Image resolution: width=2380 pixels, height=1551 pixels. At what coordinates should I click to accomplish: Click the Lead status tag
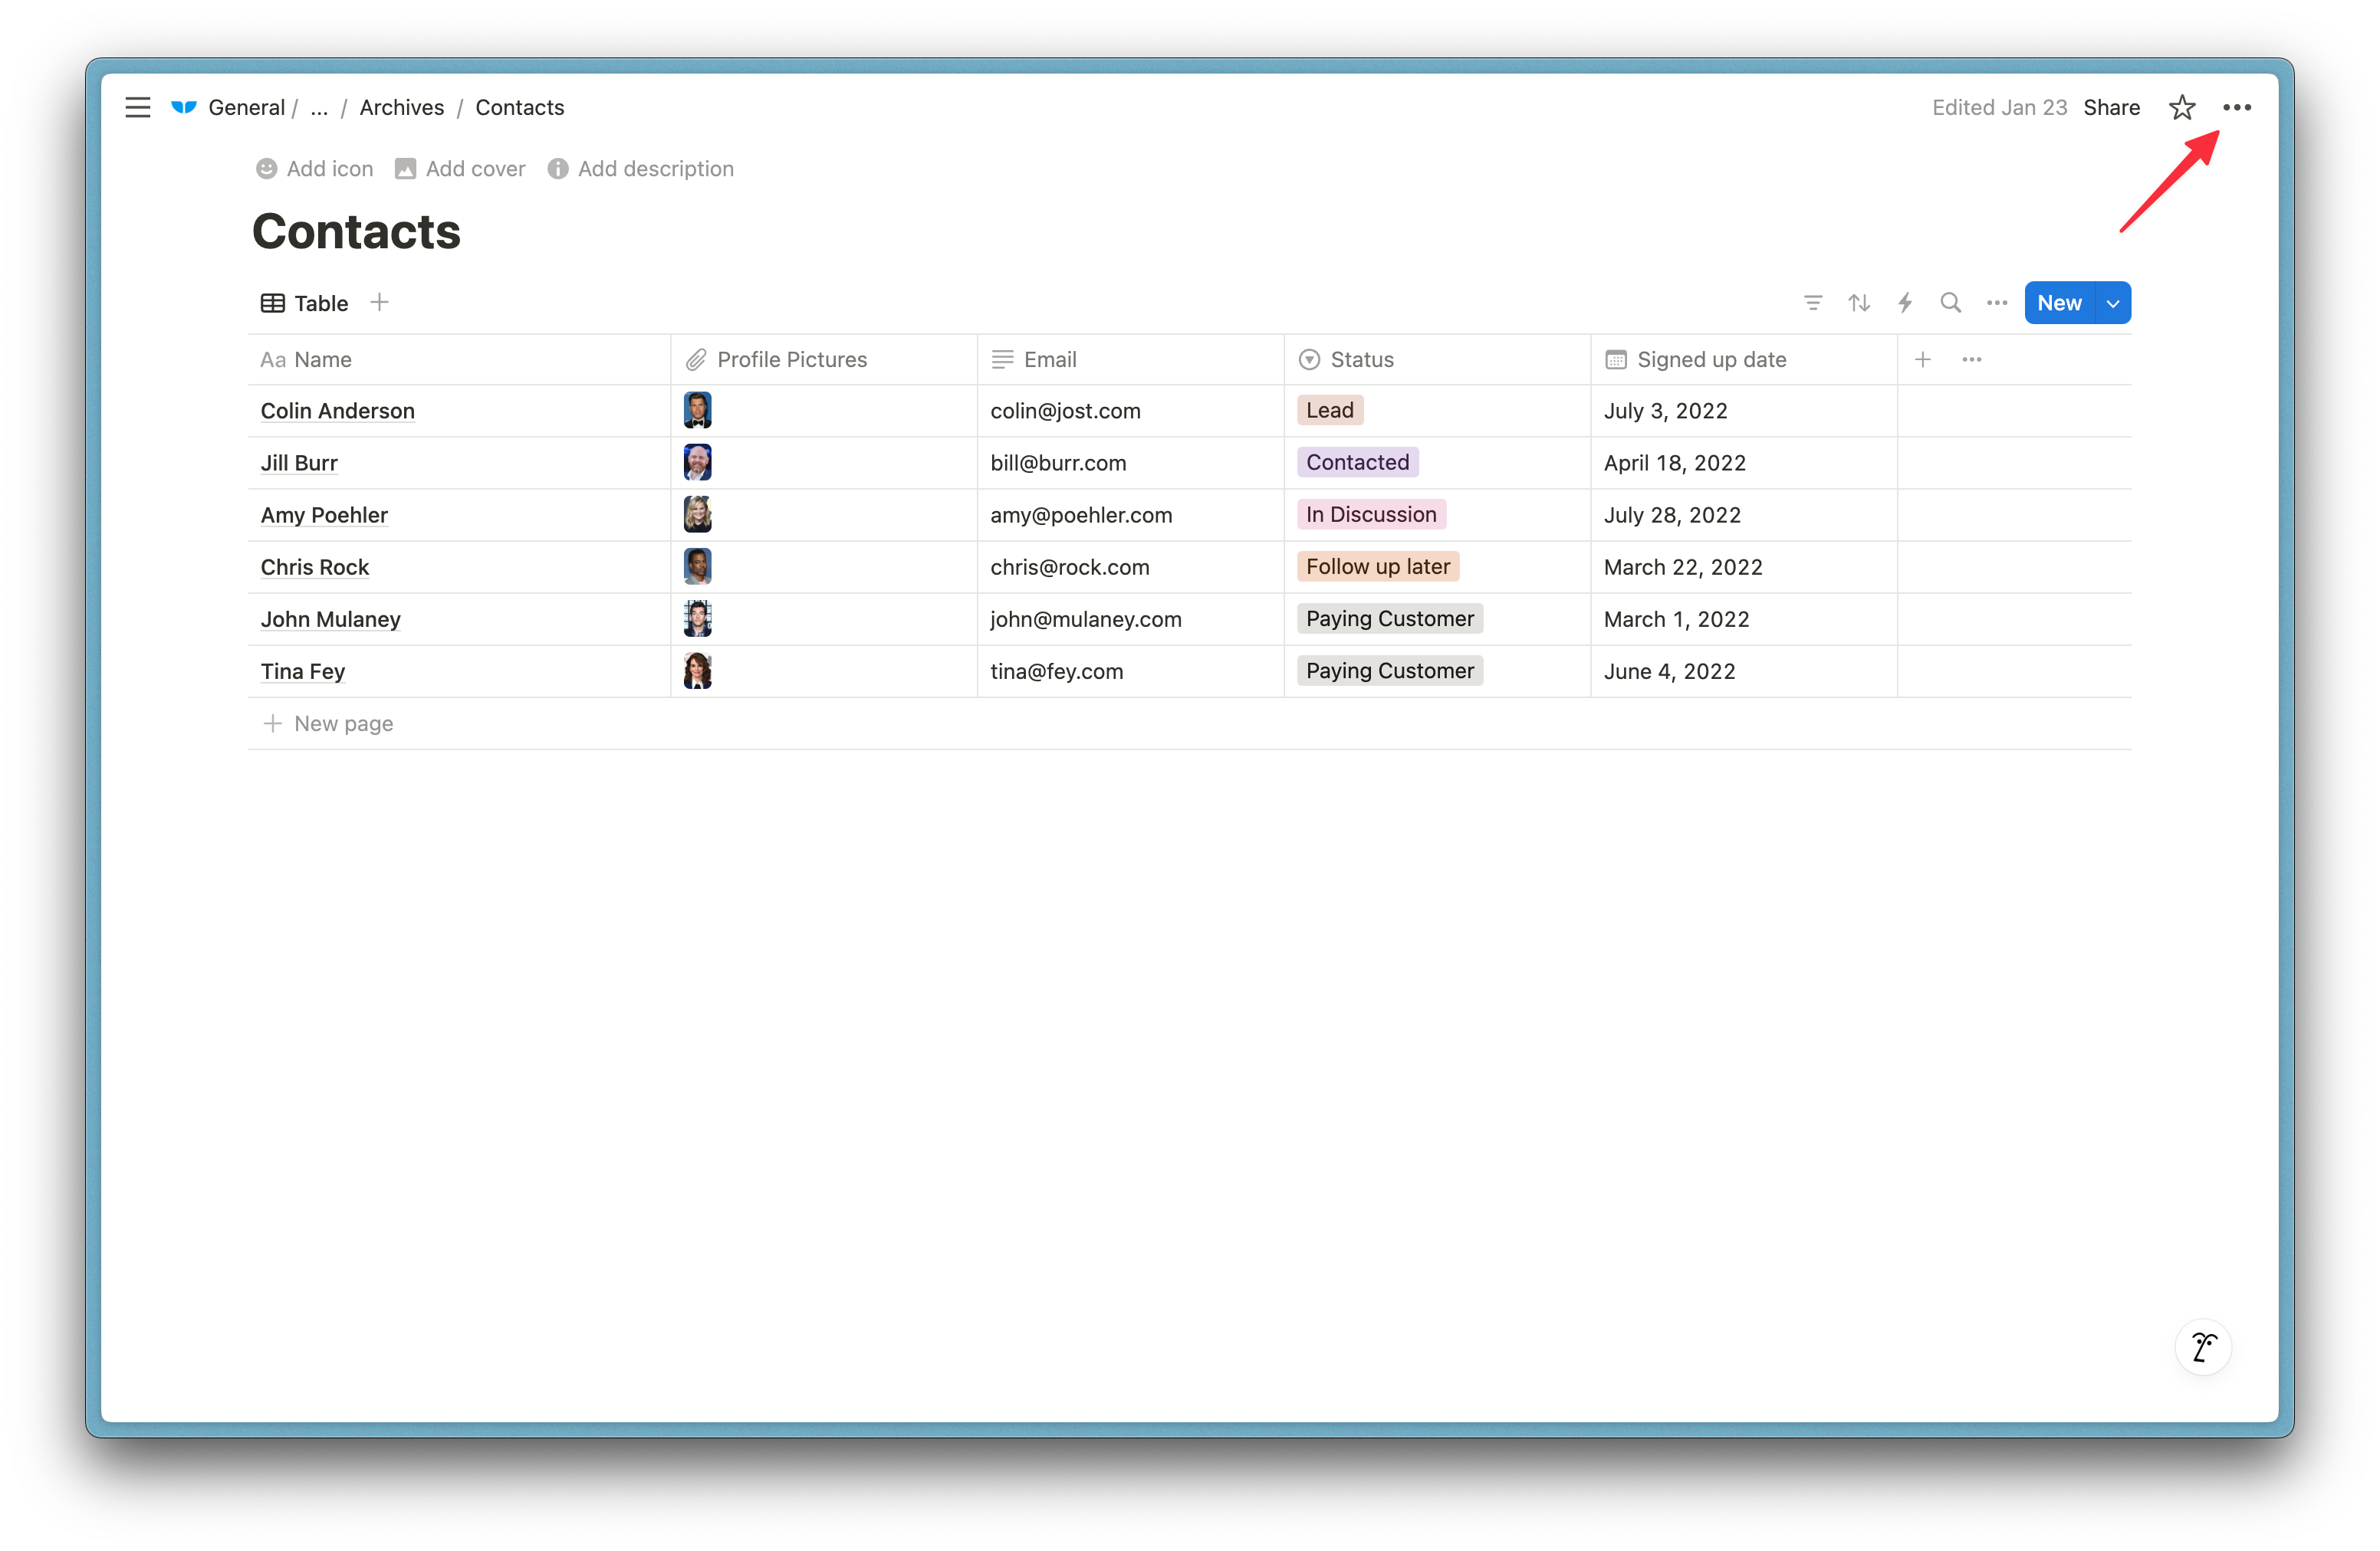click(x=1329, y=410)
